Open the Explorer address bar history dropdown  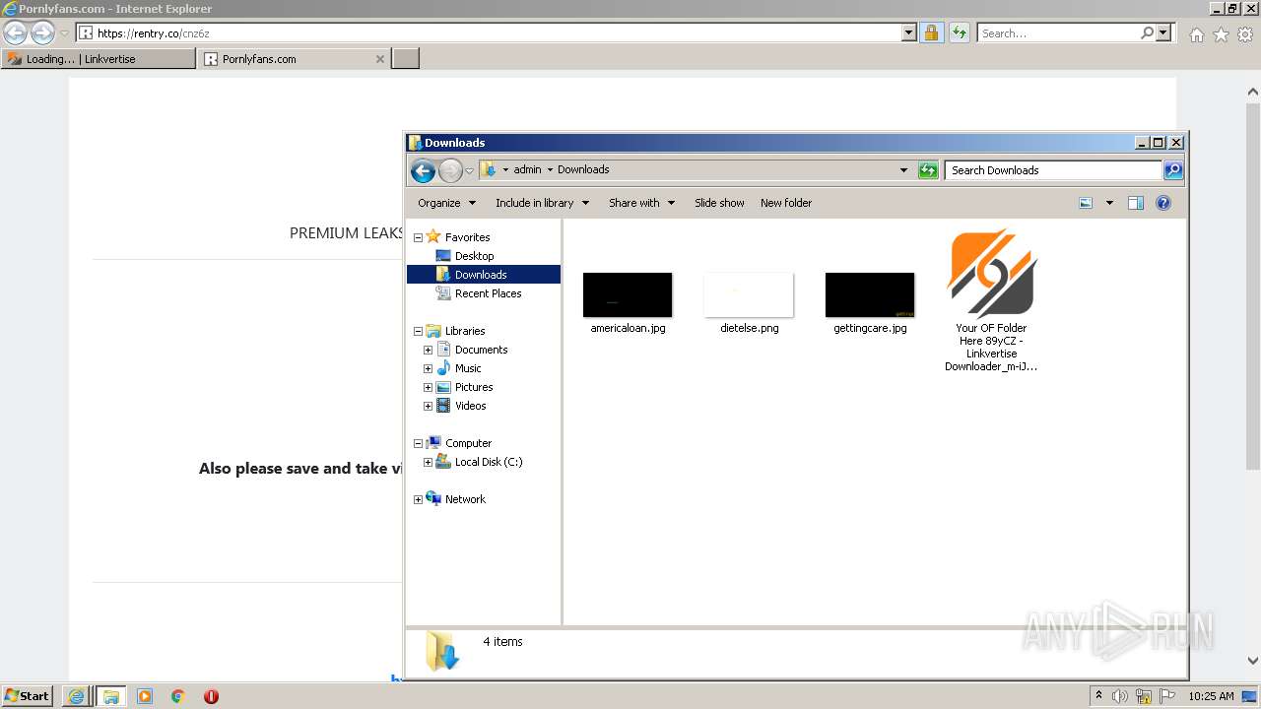pyautogui.click(x=903, y=170)
